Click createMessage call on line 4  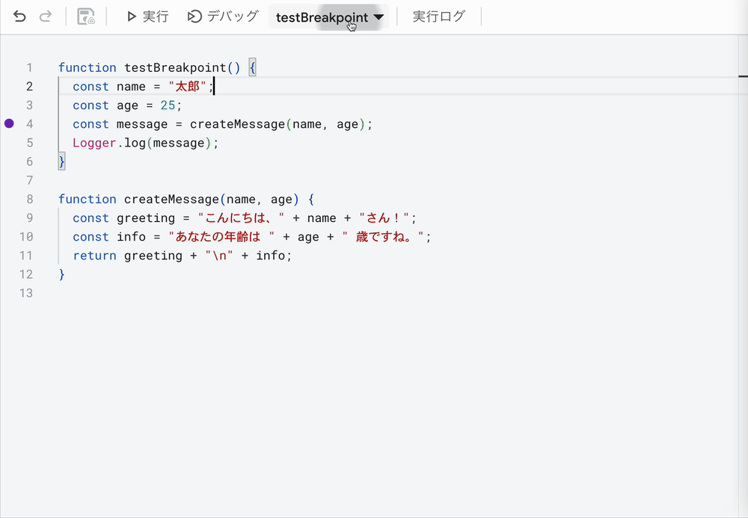[x=237, y=124]
